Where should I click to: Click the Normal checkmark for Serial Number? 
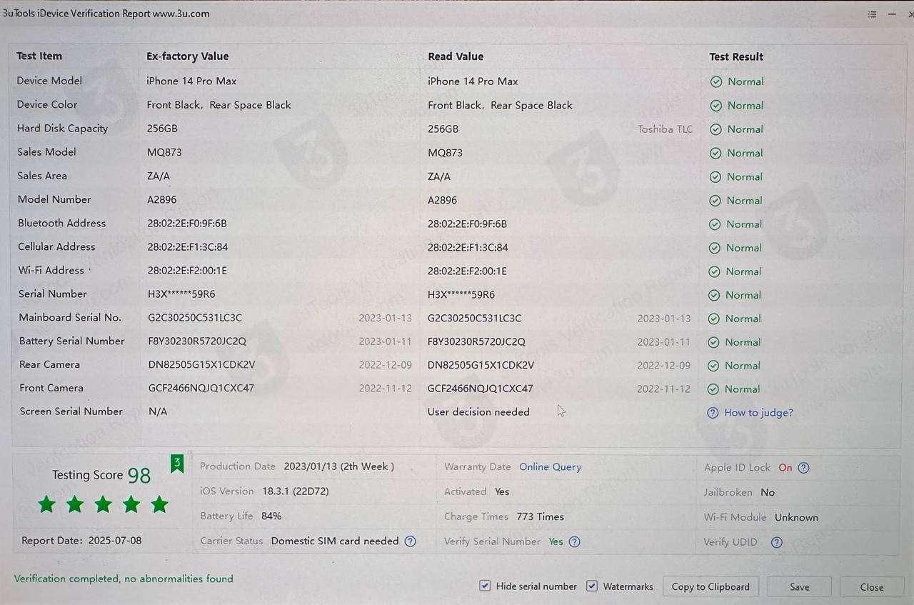[713, 295]
